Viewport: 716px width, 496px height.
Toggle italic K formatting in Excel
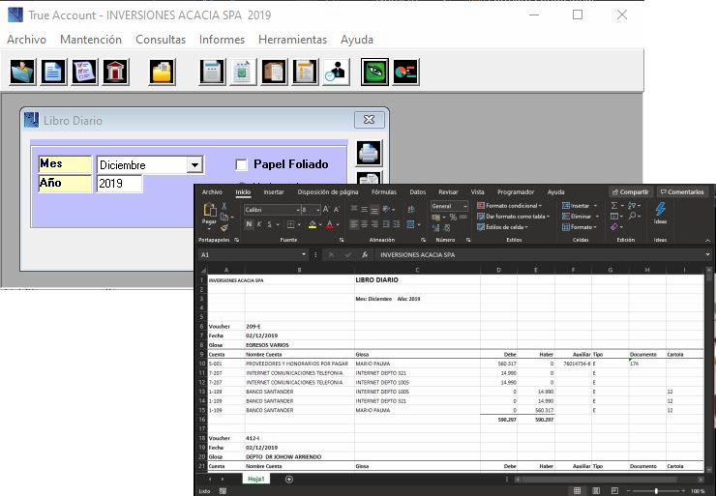(259, 224)
